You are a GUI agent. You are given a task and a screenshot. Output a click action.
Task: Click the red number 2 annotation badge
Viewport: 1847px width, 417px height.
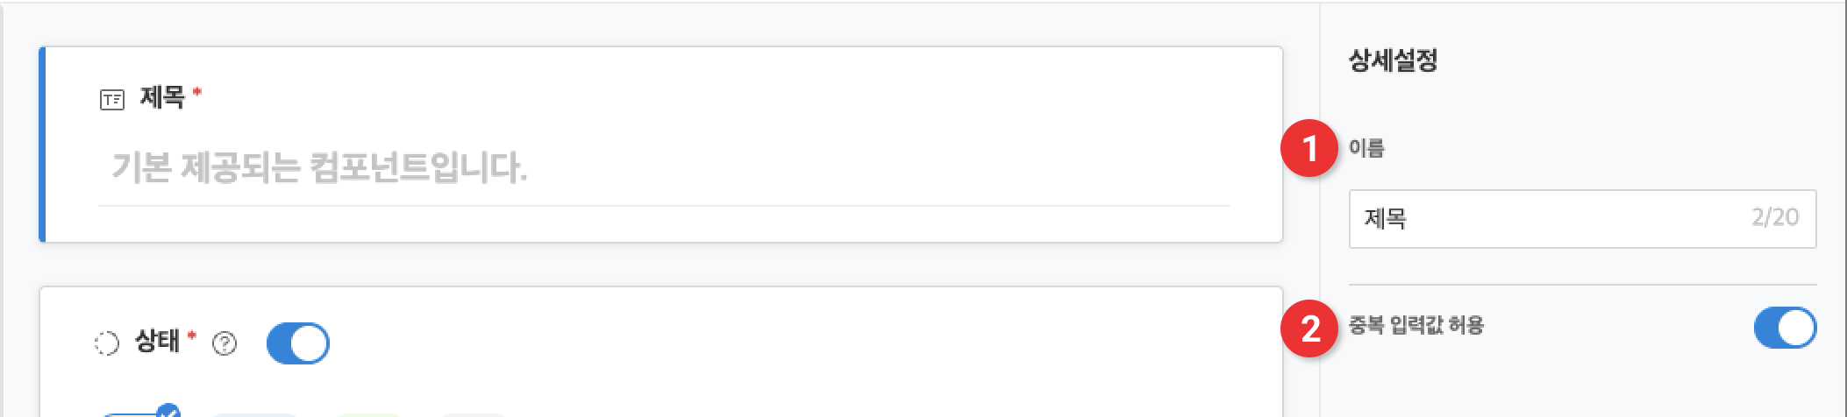[x=1309, y=329]
